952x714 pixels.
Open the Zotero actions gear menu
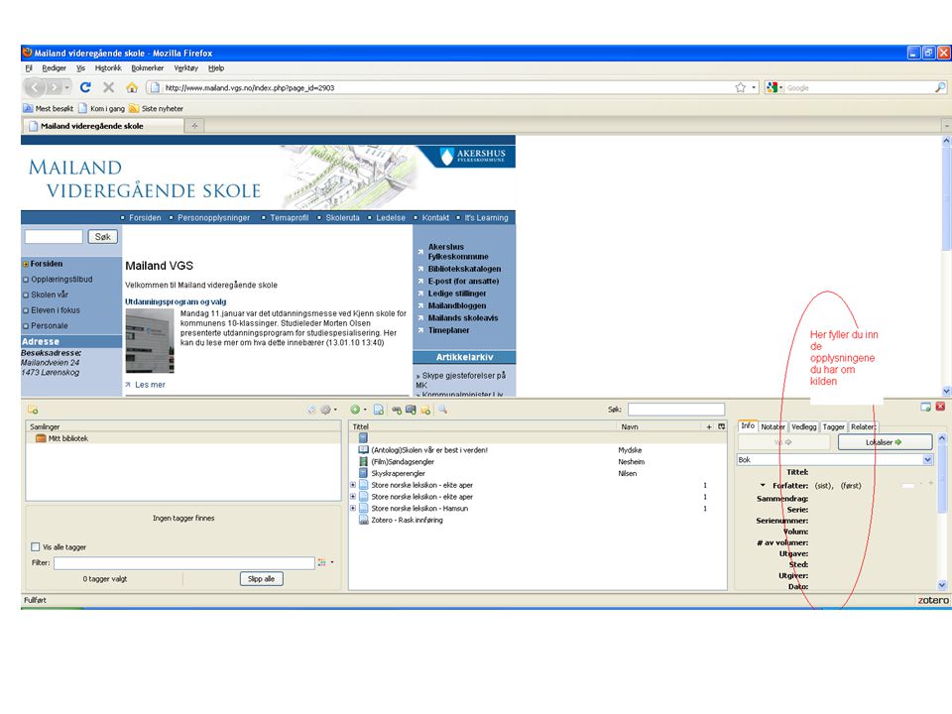pos(326,410)
